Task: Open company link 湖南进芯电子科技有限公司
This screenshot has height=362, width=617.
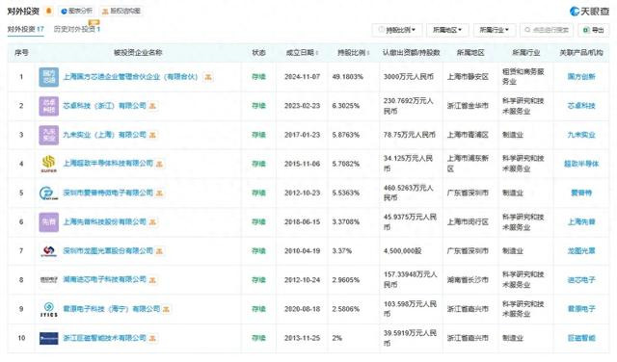Action: pos(104,279)
